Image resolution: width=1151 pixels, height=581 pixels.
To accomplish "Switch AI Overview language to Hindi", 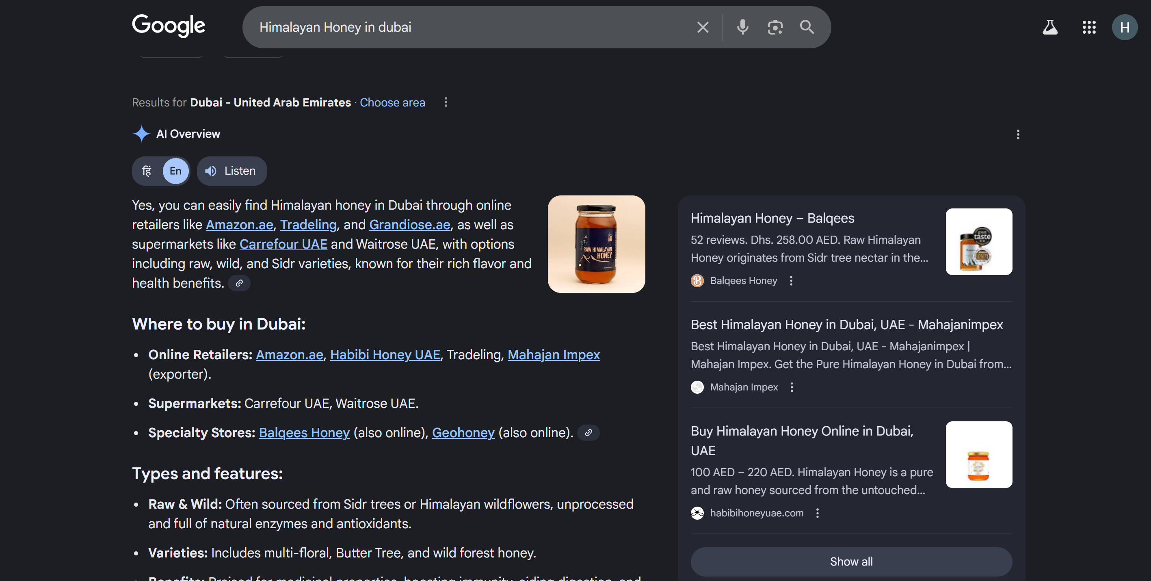I will tap(147, 171).
